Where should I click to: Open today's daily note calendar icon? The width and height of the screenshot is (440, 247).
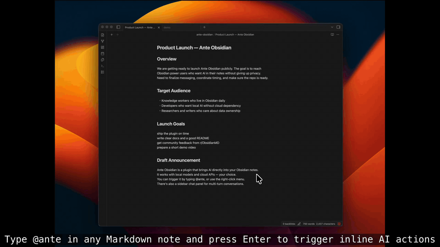pos(102,54)
